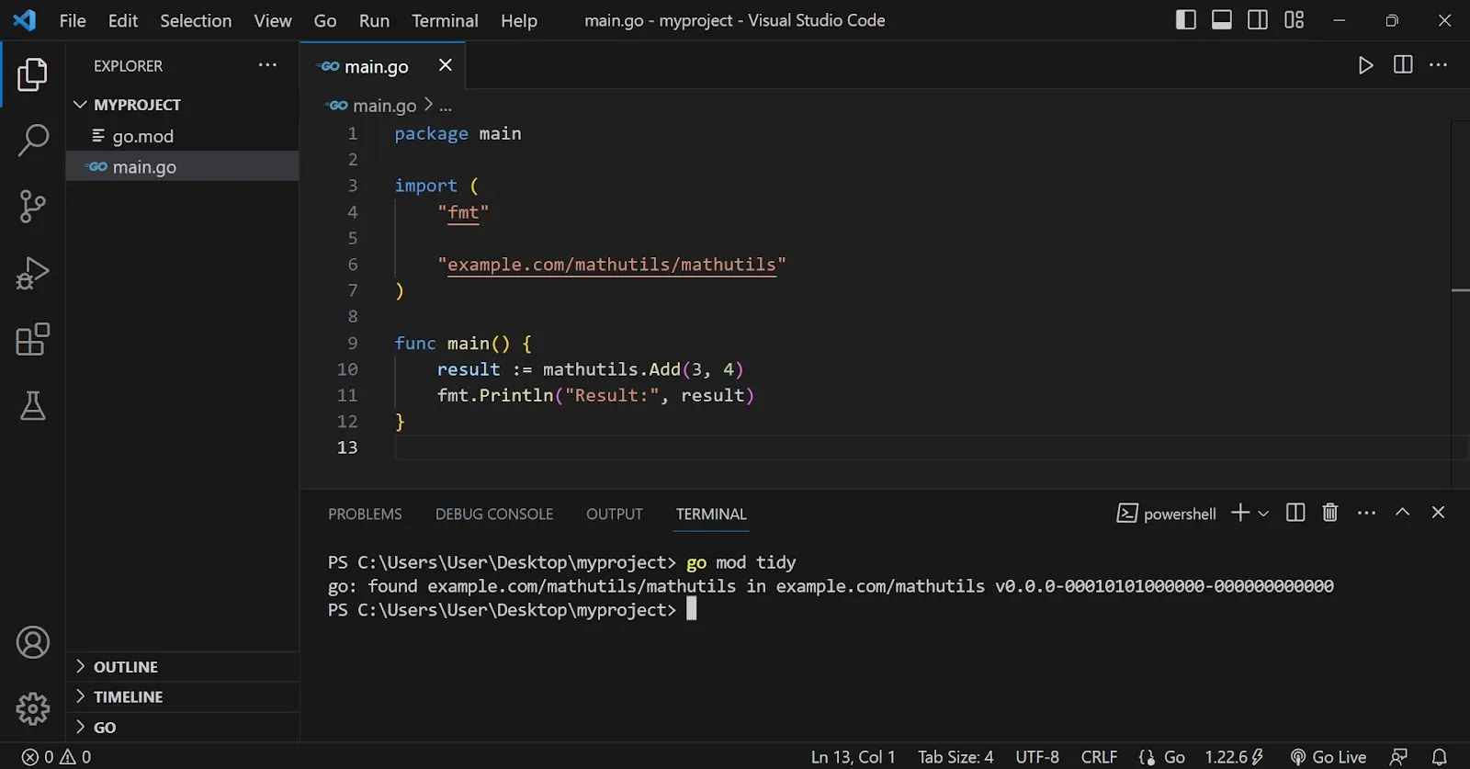Open the Terminal menu
The height and width of the screenshot is (769, 1470).
click(x=445, y=20)
